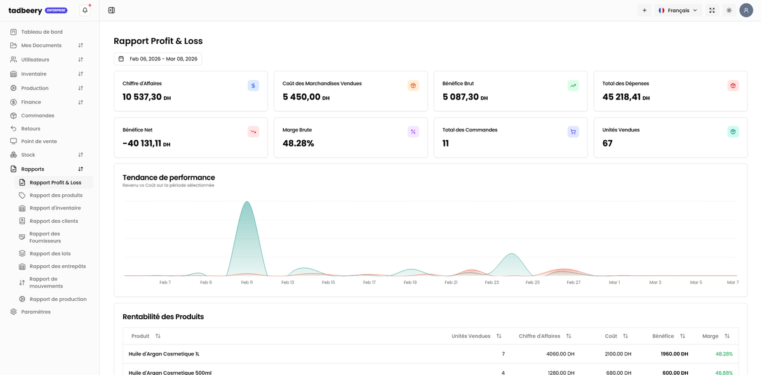Click the Marge Brute percent icon

point(413,132)
